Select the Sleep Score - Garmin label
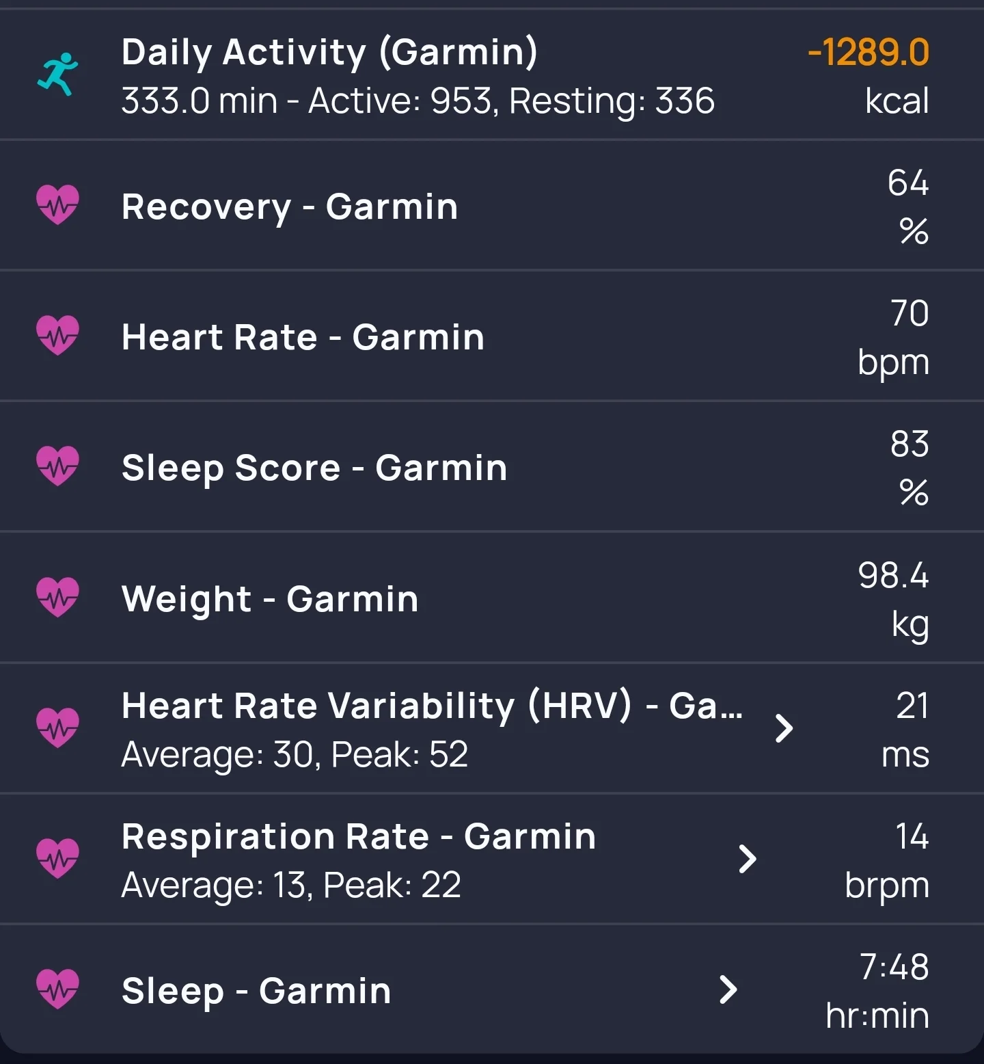 pyautogui.click(x=314, y=468)
